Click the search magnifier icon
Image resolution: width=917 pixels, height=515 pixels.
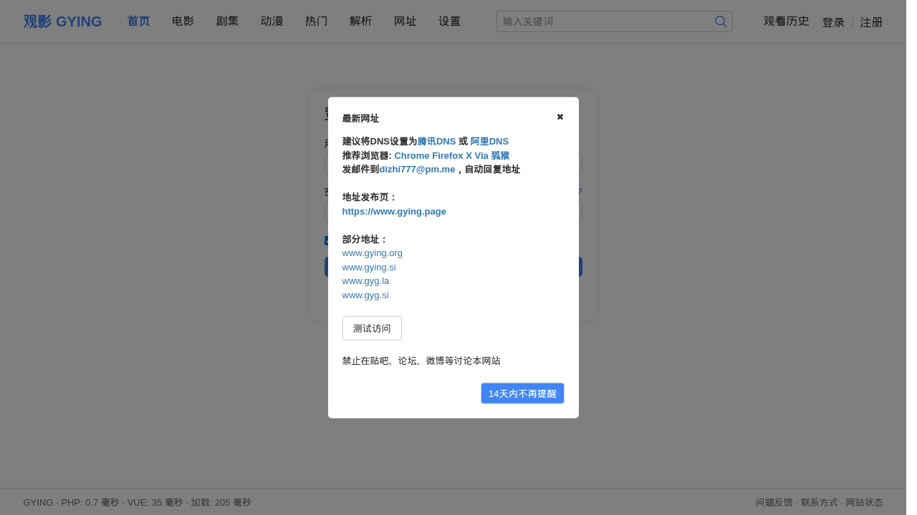(x=721, y=21)
